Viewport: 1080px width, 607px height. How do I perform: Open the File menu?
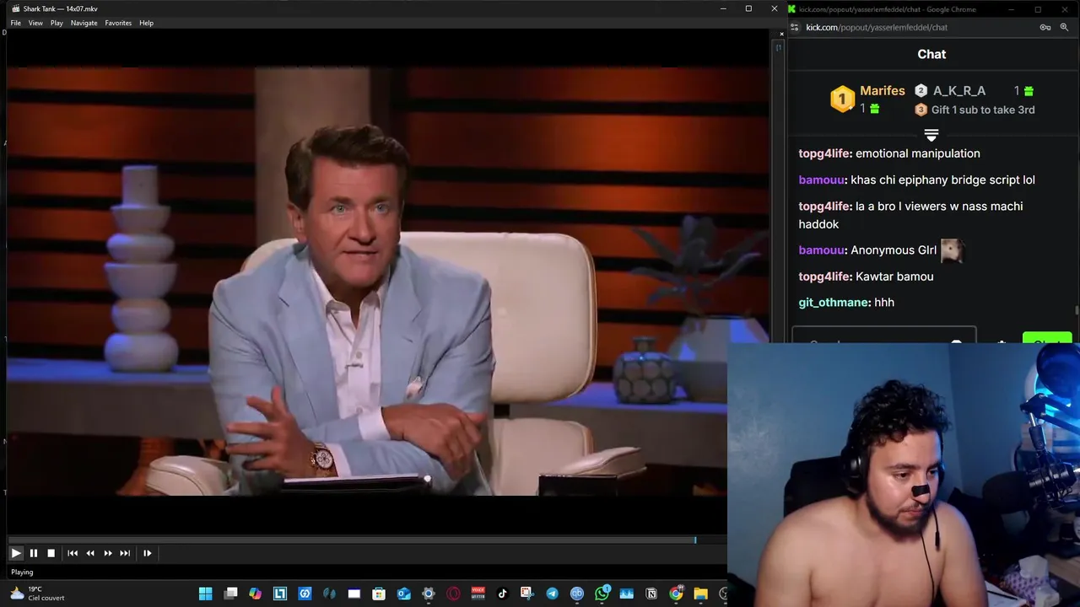click(15, 23)
